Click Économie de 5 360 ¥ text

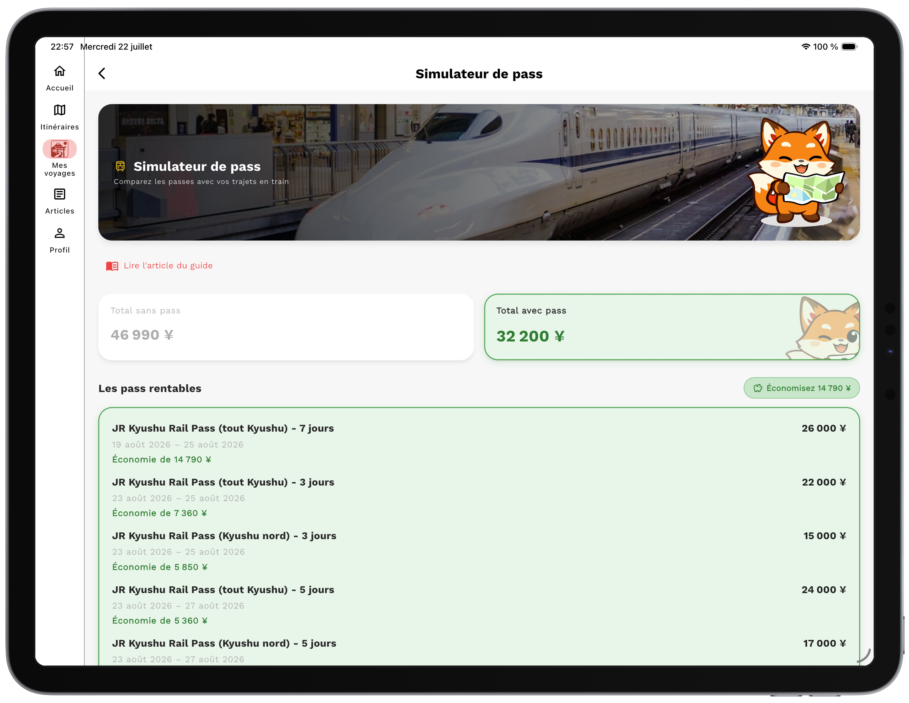[160, 621]
